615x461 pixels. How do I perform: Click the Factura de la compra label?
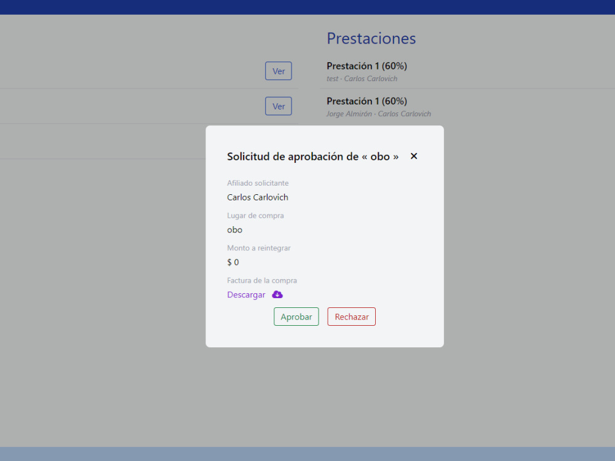[x=262, y=281]
